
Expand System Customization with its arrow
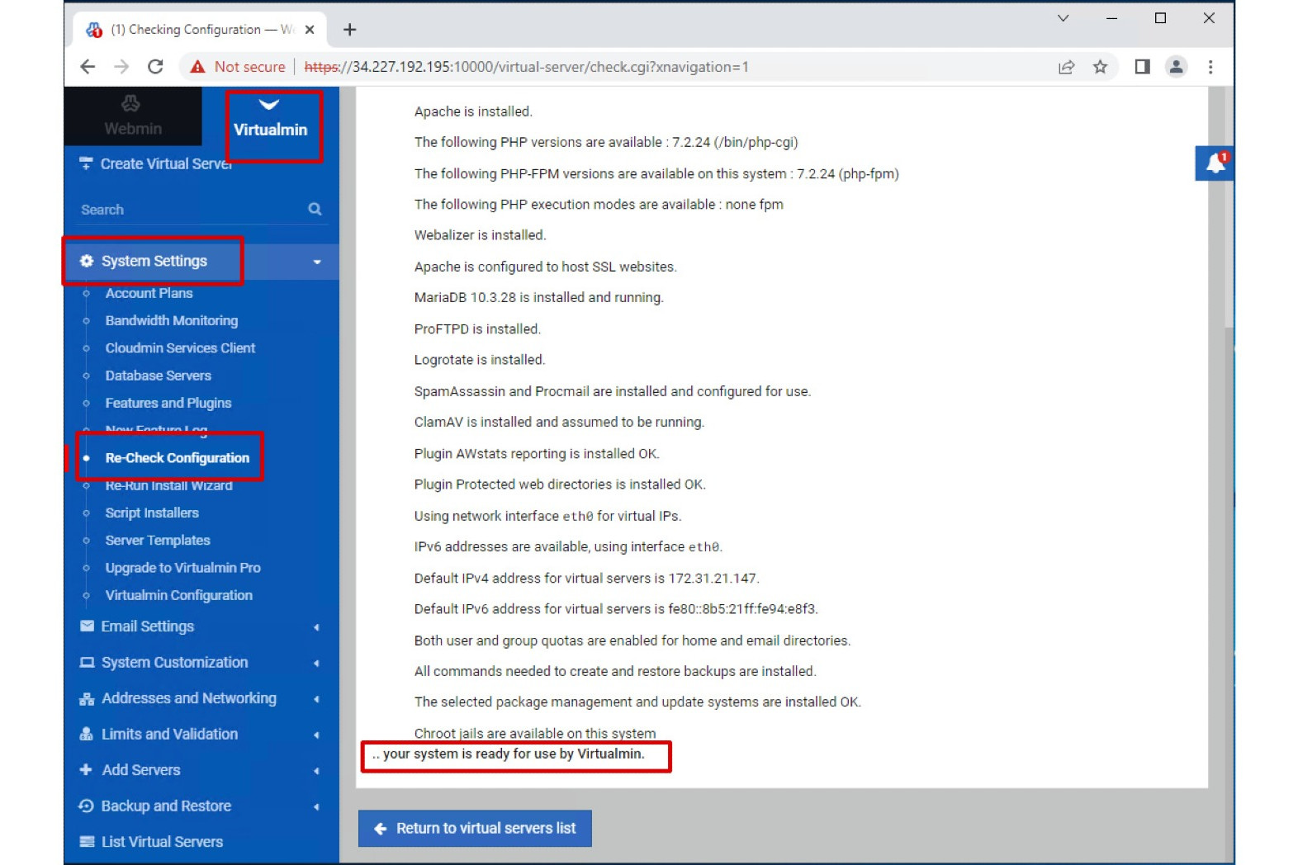(316, 664)
